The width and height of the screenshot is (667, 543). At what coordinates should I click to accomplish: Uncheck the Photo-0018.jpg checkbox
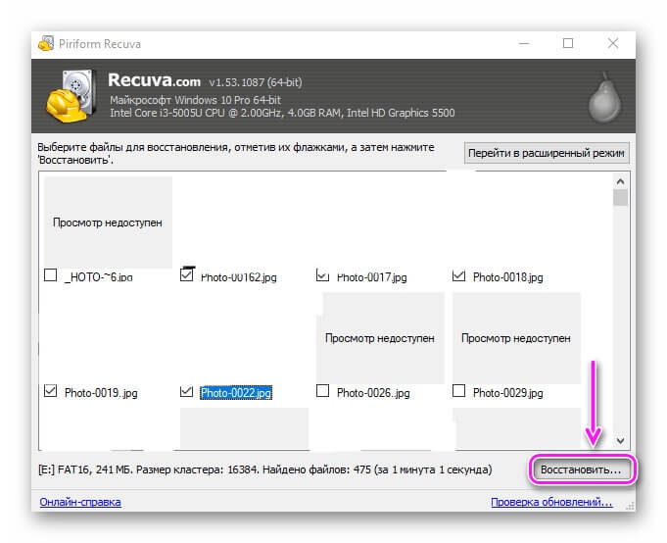pos(459,274)
